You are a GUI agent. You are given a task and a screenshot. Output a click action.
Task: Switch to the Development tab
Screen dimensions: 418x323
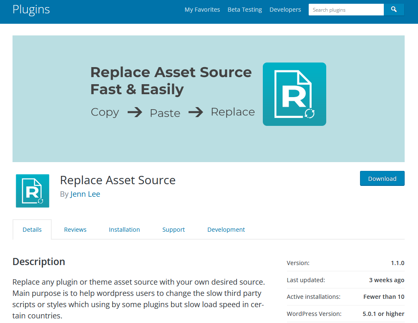tap(226, 229)
